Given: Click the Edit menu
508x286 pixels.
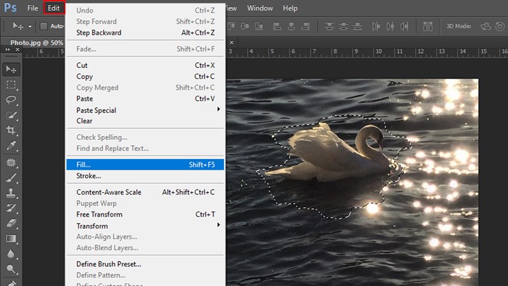Looking at the screenshot, I should pos(54,8).
